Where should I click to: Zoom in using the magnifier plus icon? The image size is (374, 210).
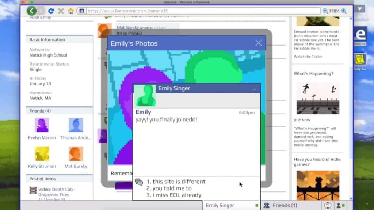coord(344,11)
